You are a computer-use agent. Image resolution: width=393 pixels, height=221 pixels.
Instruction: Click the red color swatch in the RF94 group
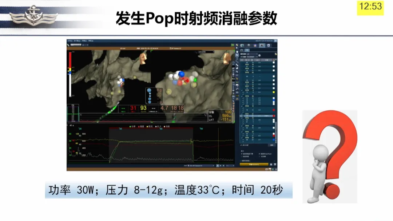274,136
